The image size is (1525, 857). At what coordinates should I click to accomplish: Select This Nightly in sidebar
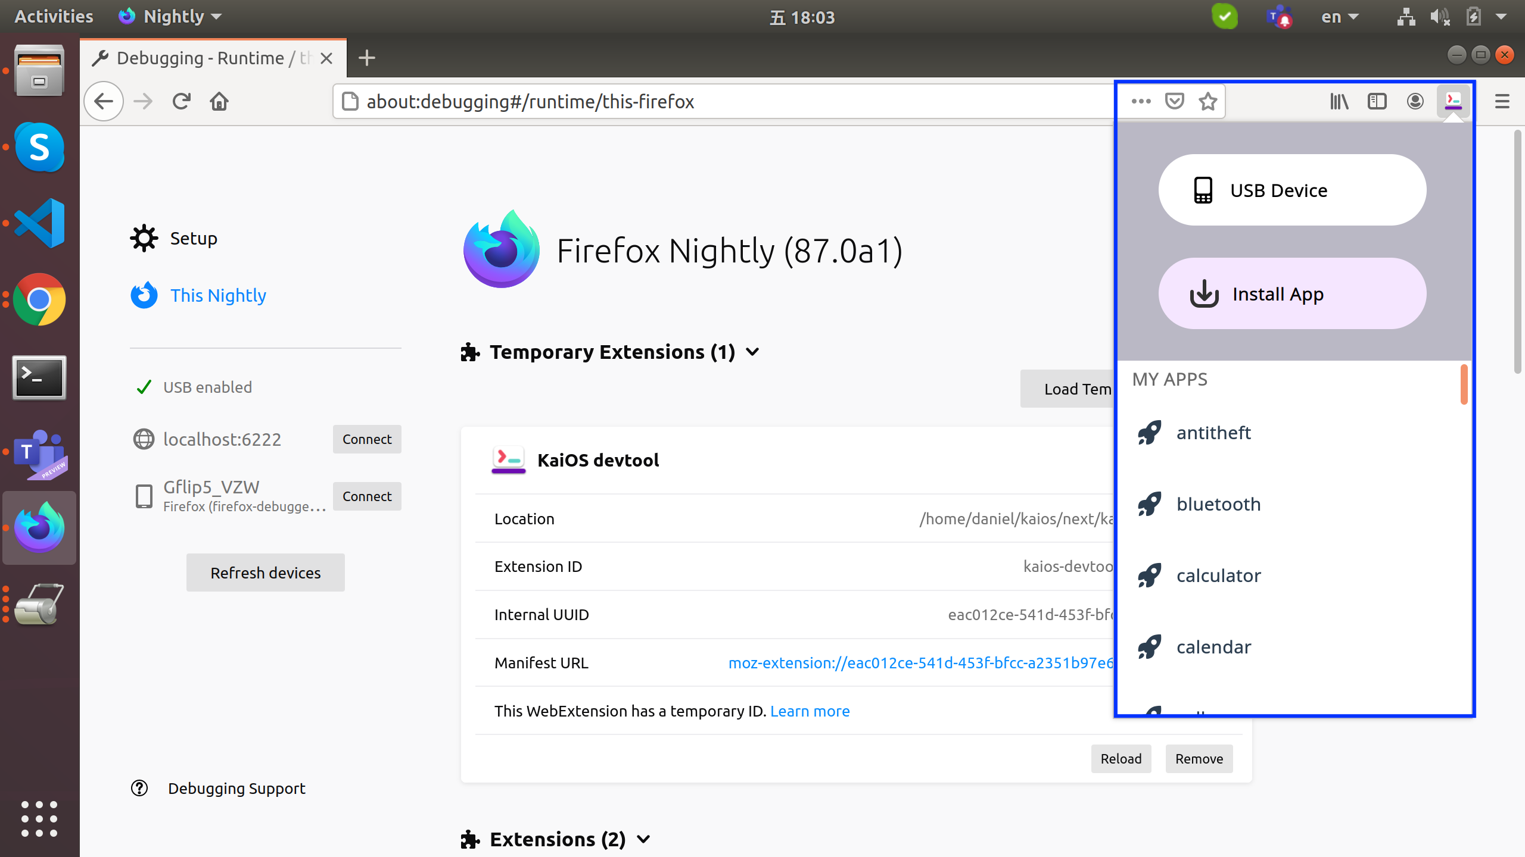[217, 295]
